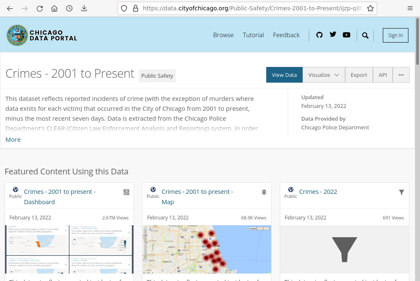
Task: Open the Twitter icon link
Action: (333, 35)
